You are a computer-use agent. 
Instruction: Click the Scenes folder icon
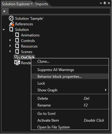(x=17, y=52)
